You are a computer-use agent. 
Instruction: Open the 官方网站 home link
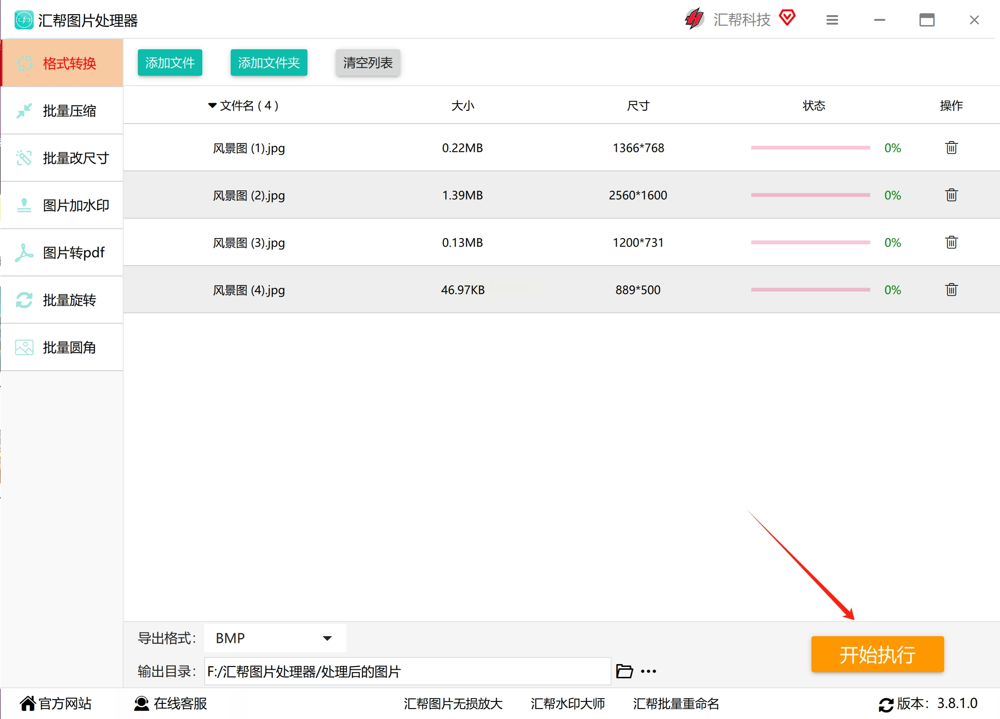click(56, 703)
